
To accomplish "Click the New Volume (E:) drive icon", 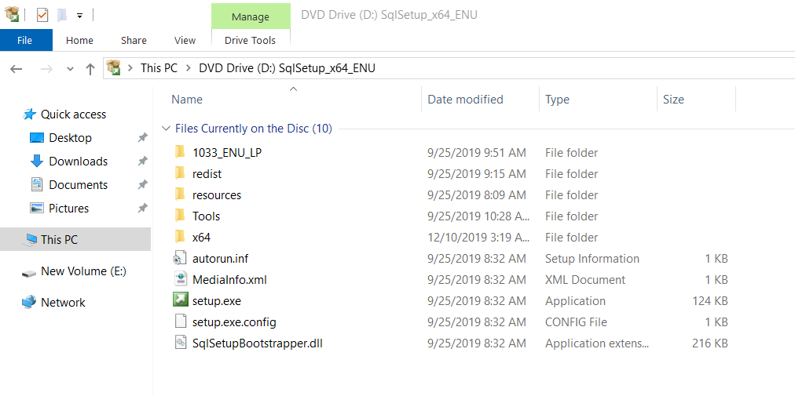I will (x=29, y=274).
